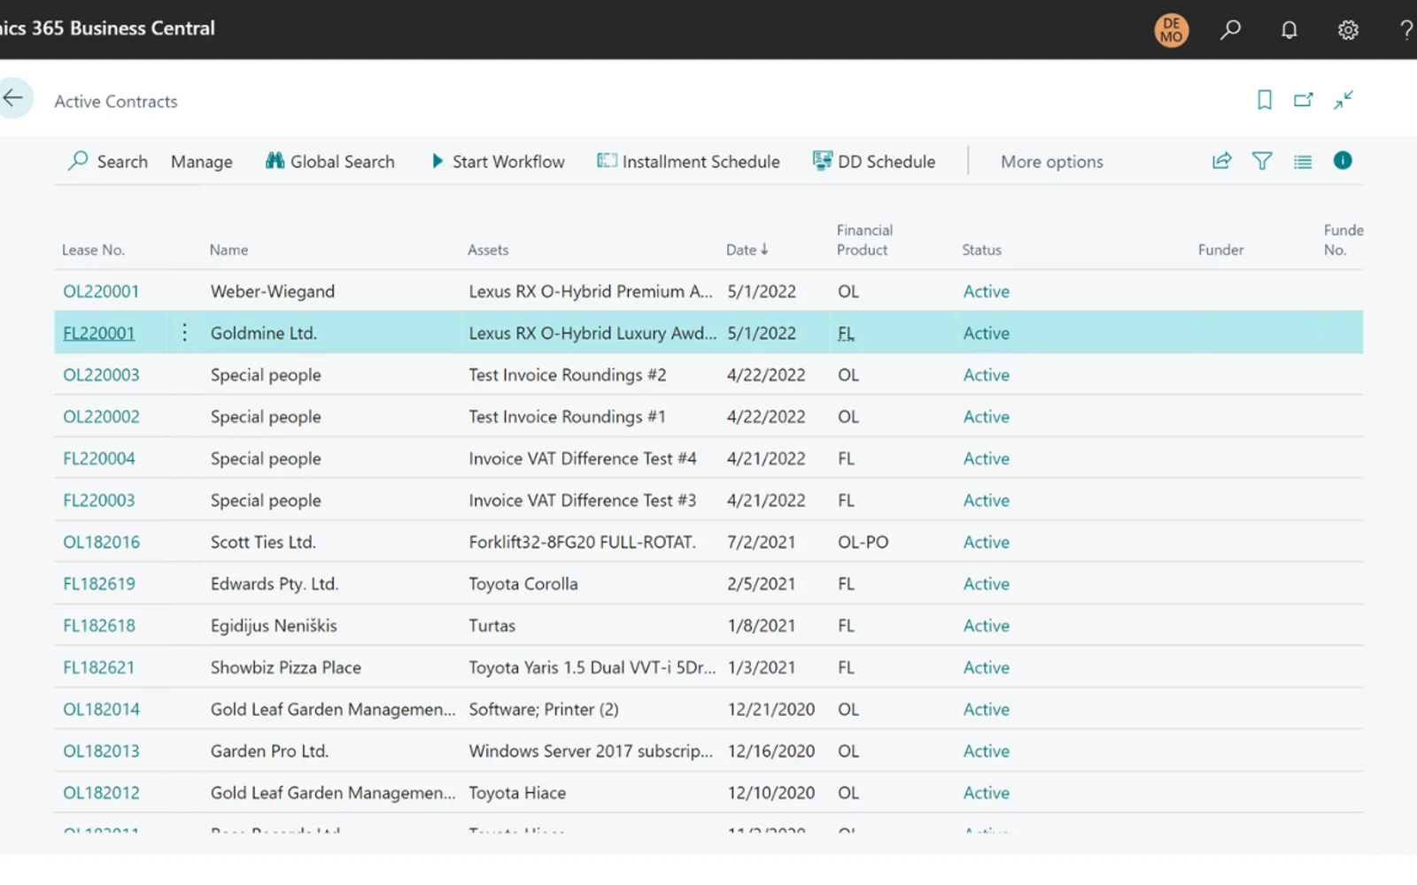Viewport: 1417px width, 885px height.
Task: Open the help question mark
Action: pos(1405,29)
